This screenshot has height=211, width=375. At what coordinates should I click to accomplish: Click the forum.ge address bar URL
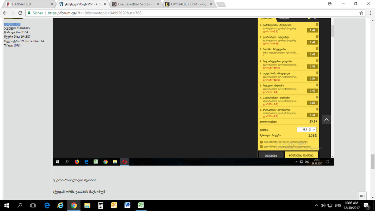click(x=94, y=13)
